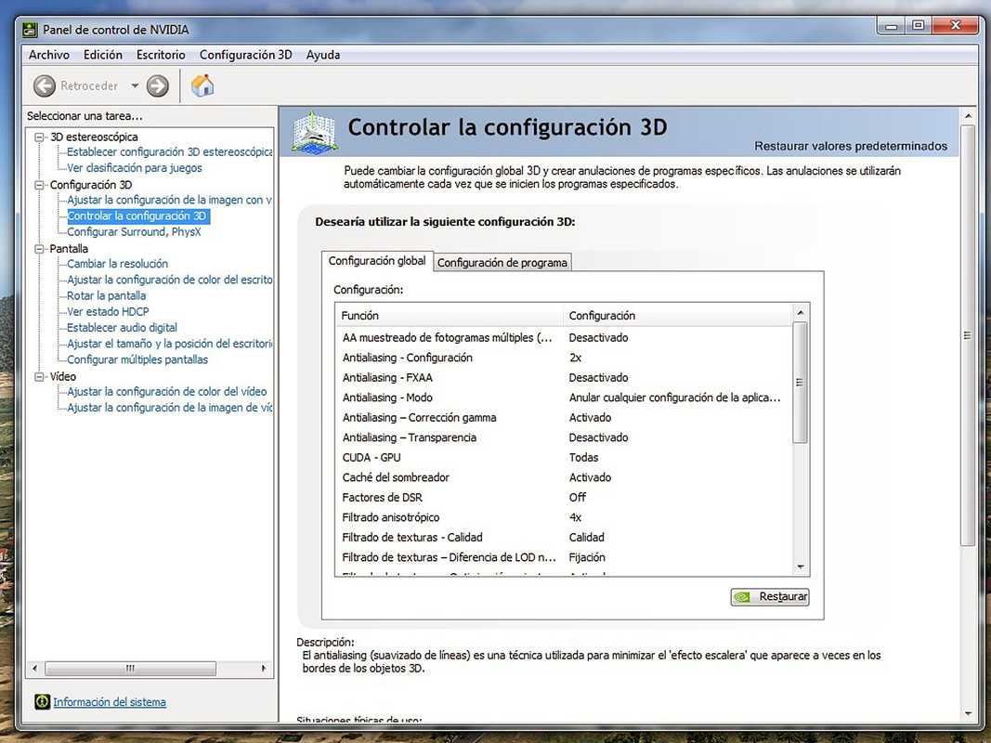The height and width of the screenshot is (743, 991).
Task: Click the 2x value for Antialiasing Configuración
Action: tap(575, 358)
